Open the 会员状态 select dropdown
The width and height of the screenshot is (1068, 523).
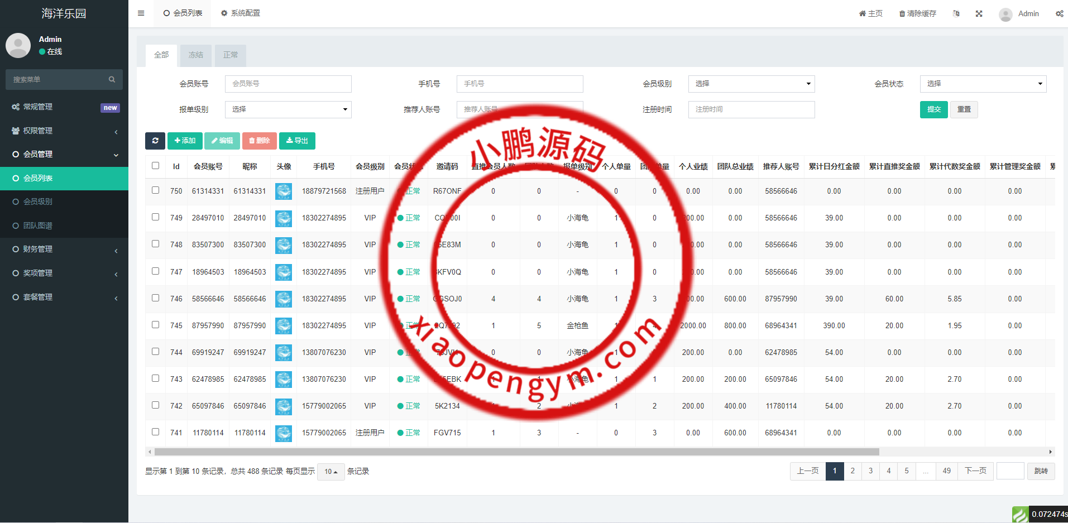click(x=983, y=84)
